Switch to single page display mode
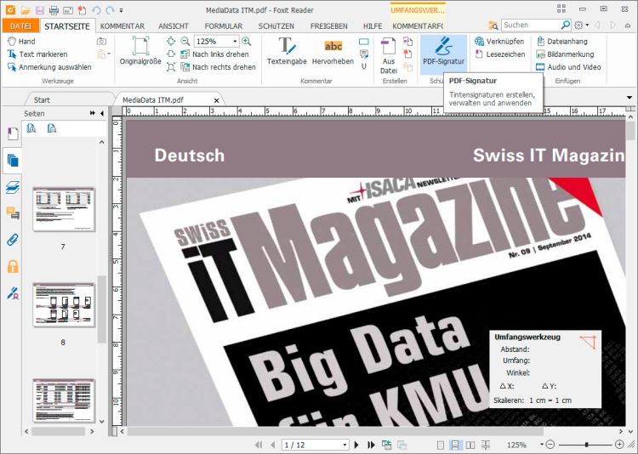Viewport: 638px width, 454px height. [440, 445]
